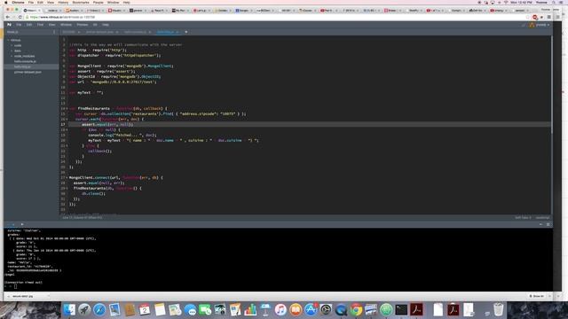Fold the findRestaurants function at line 14
The image size is (568, 319).
(x=67, y=108)
